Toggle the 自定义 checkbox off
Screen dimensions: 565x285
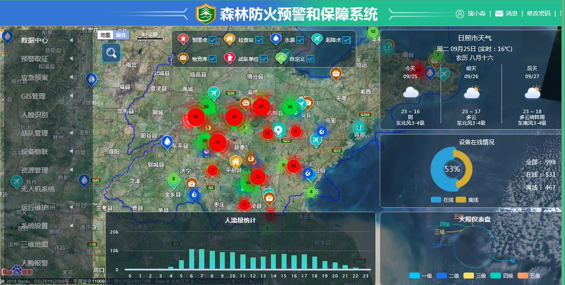tap(310, 58)
